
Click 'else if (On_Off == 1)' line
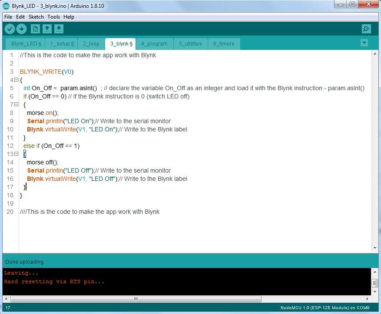pos(52,146)
